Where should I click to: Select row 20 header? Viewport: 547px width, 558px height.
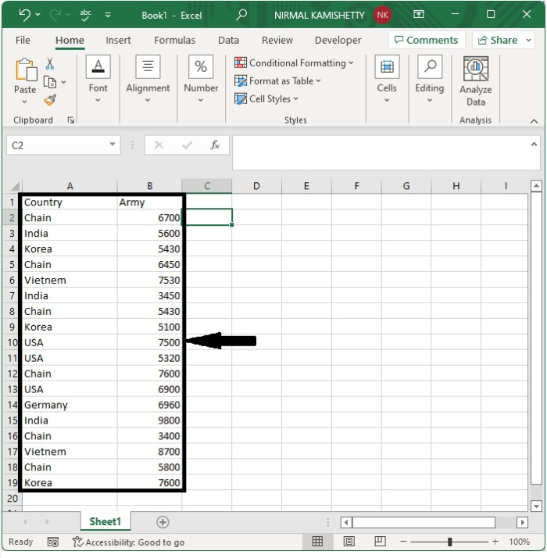[12, 499]
